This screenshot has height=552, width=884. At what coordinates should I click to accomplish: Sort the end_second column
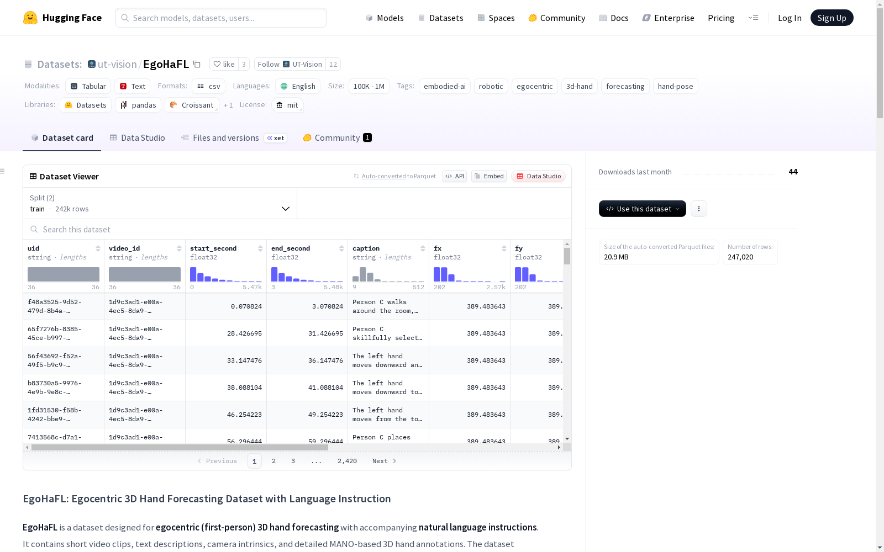pos(341,248)
